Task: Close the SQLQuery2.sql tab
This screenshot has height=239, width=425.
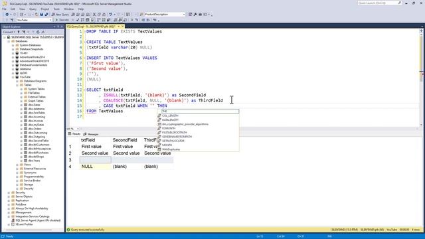Action: pyautogui.click(x=122, y=27)
